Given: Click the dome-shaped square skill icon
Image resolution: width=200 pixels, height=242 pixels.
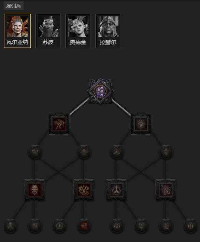Looking at the screenshot, I should pos(116,190).
